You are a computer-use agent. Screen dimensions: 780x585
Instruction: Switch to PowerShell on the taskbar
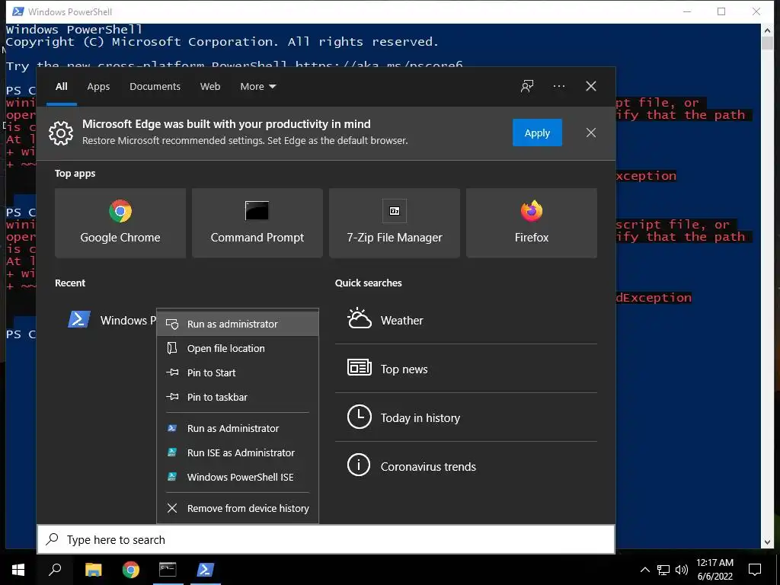pyautogui.click(x=206, y=570)
